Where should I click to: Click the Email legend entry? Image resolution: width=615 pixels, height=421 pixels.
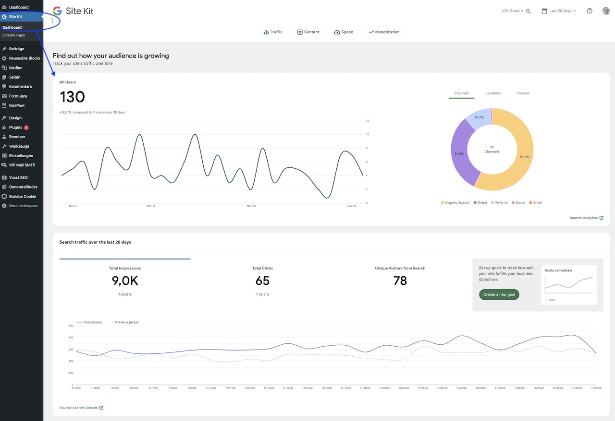point(535,203)
